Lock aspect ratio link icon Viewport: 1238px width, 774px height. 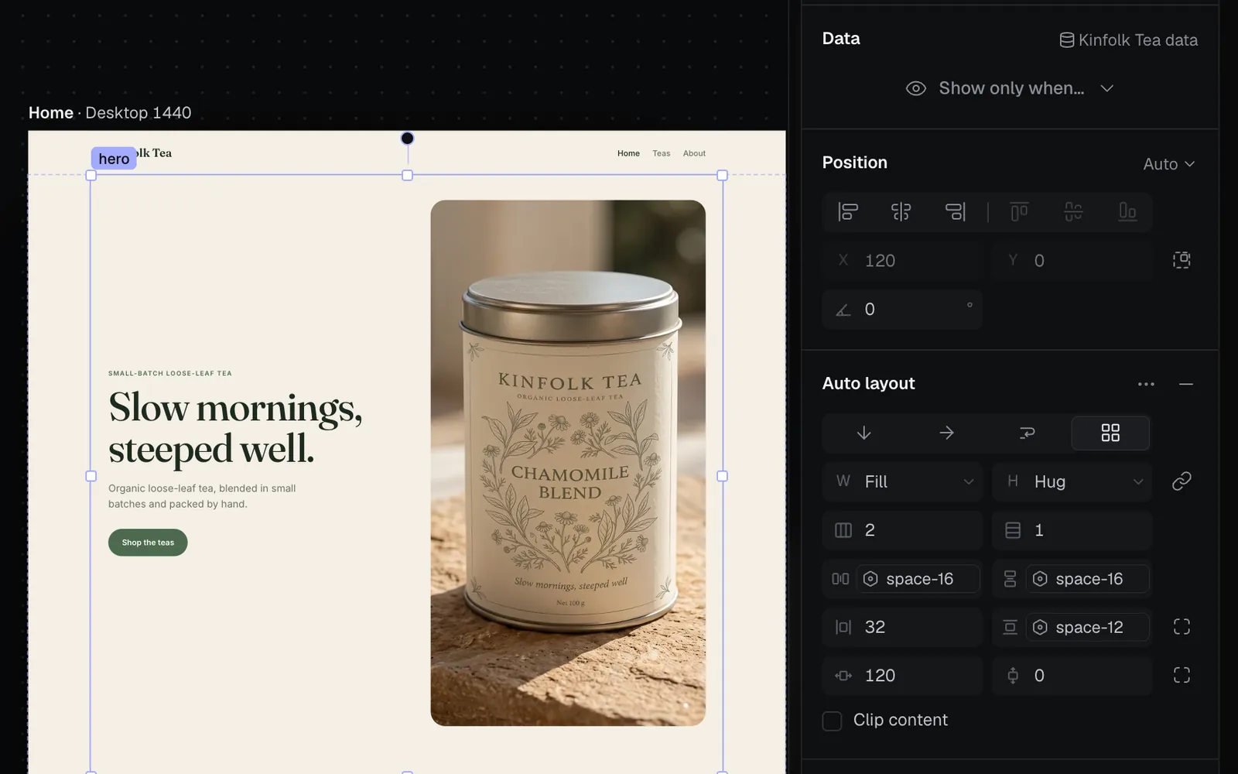click(1182, 481)
